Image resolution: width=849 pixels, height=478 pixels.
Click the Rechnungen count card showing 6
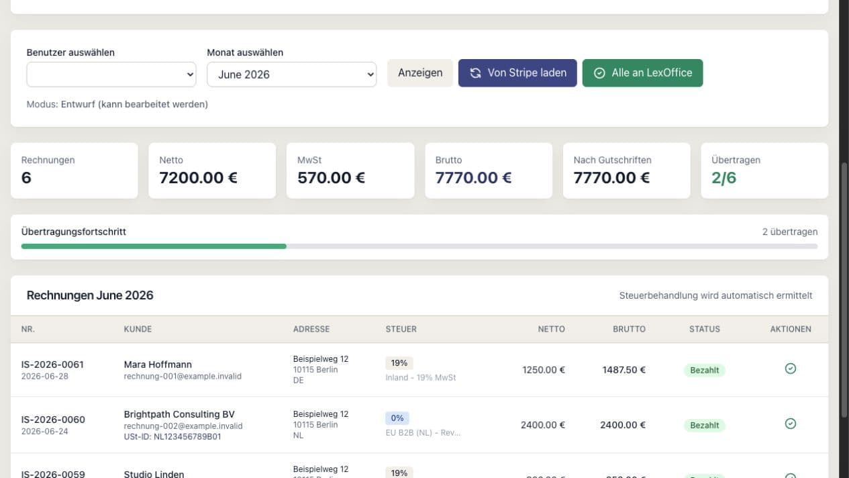[x=74, y=171]
